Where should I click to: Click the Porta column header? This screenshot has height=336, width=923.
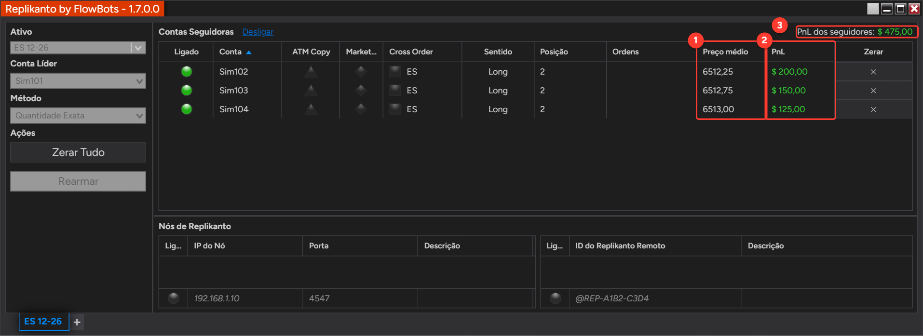360,246
